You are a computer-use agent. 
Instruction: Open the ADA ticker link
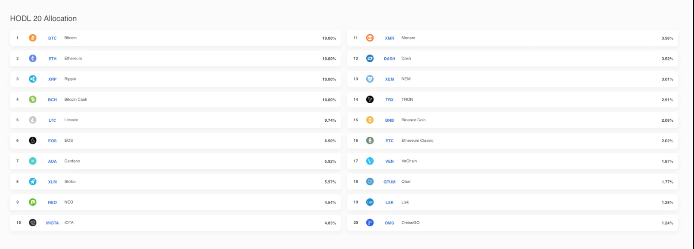click(52, 161)
